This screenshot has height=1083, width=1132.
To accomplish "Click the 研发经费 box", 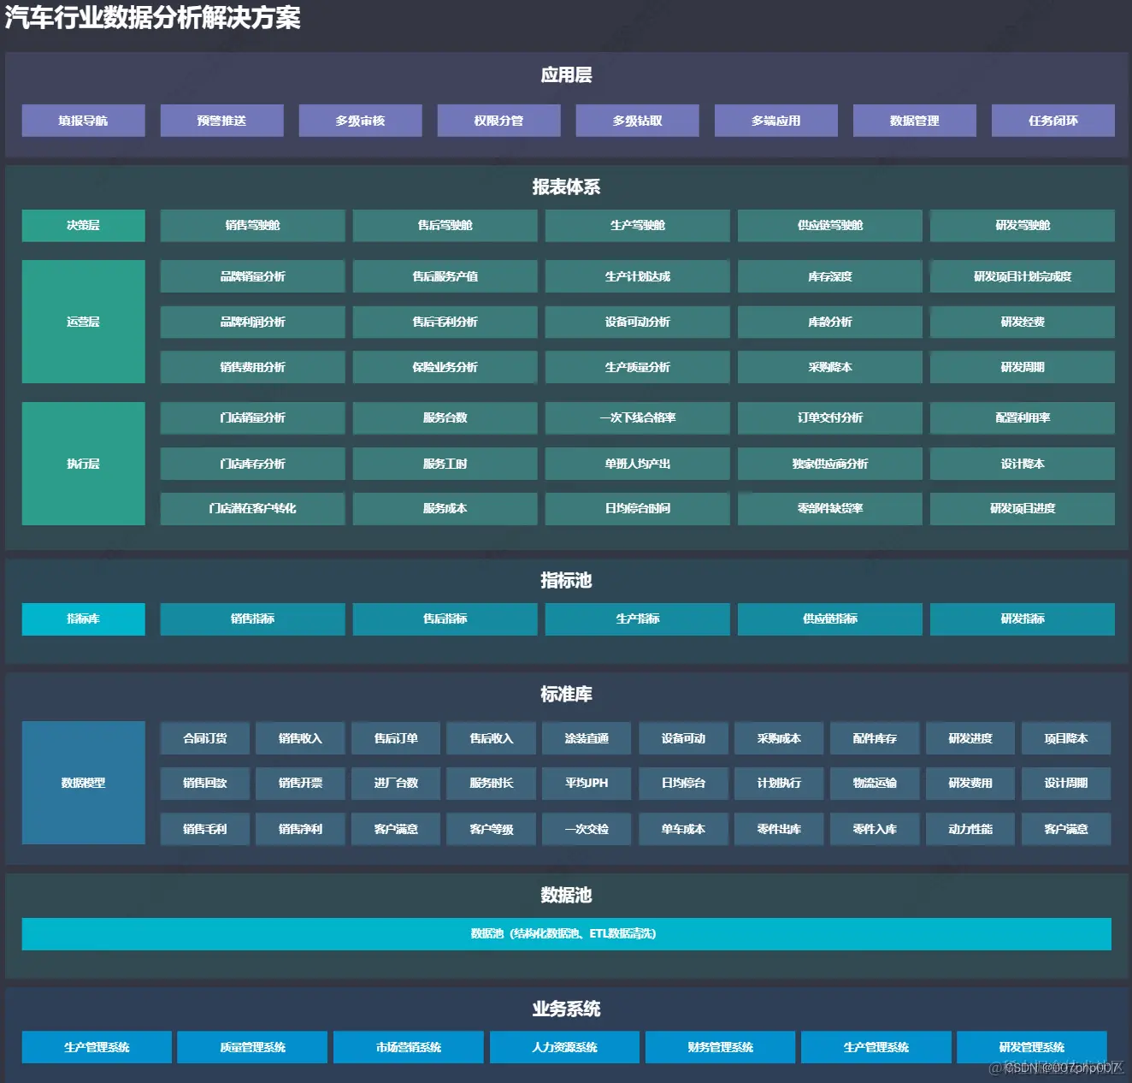I will click(x=1022, y=322).
